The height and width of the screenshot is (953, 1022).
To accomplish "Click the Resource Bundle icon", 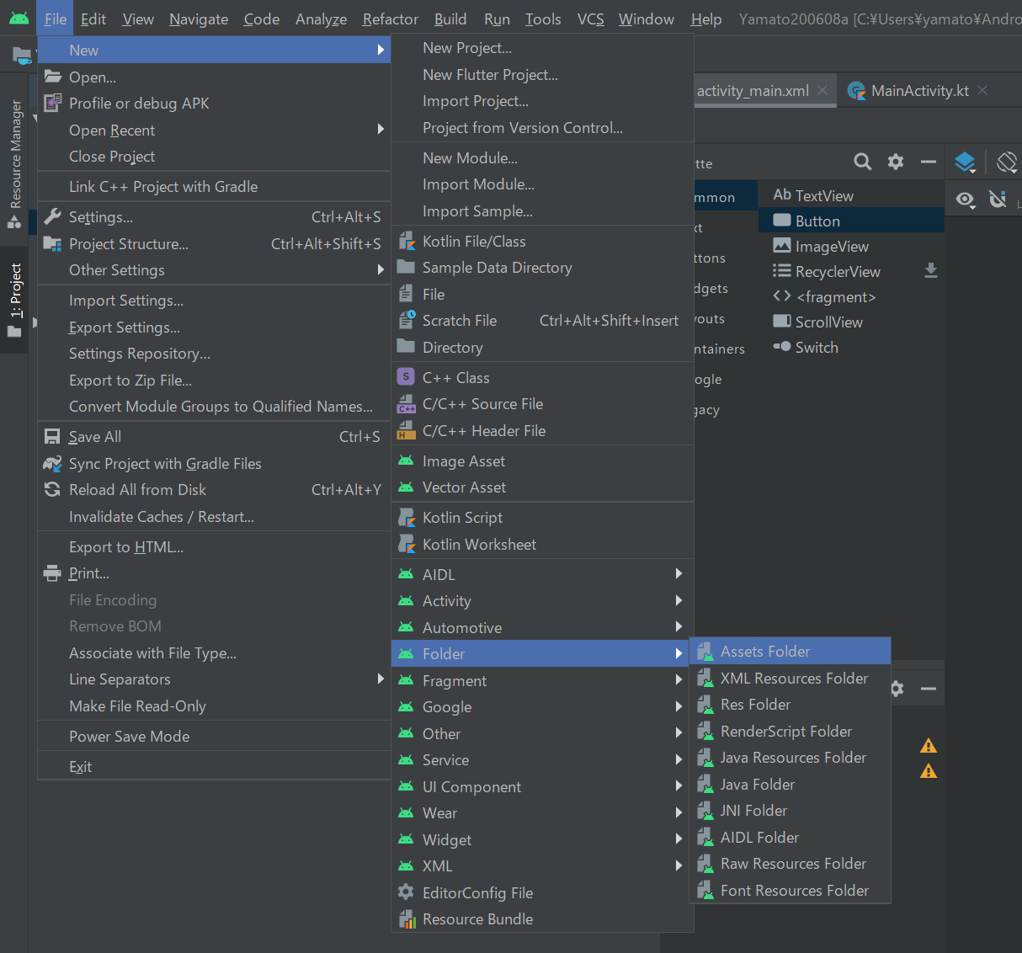I will [407, 919].
